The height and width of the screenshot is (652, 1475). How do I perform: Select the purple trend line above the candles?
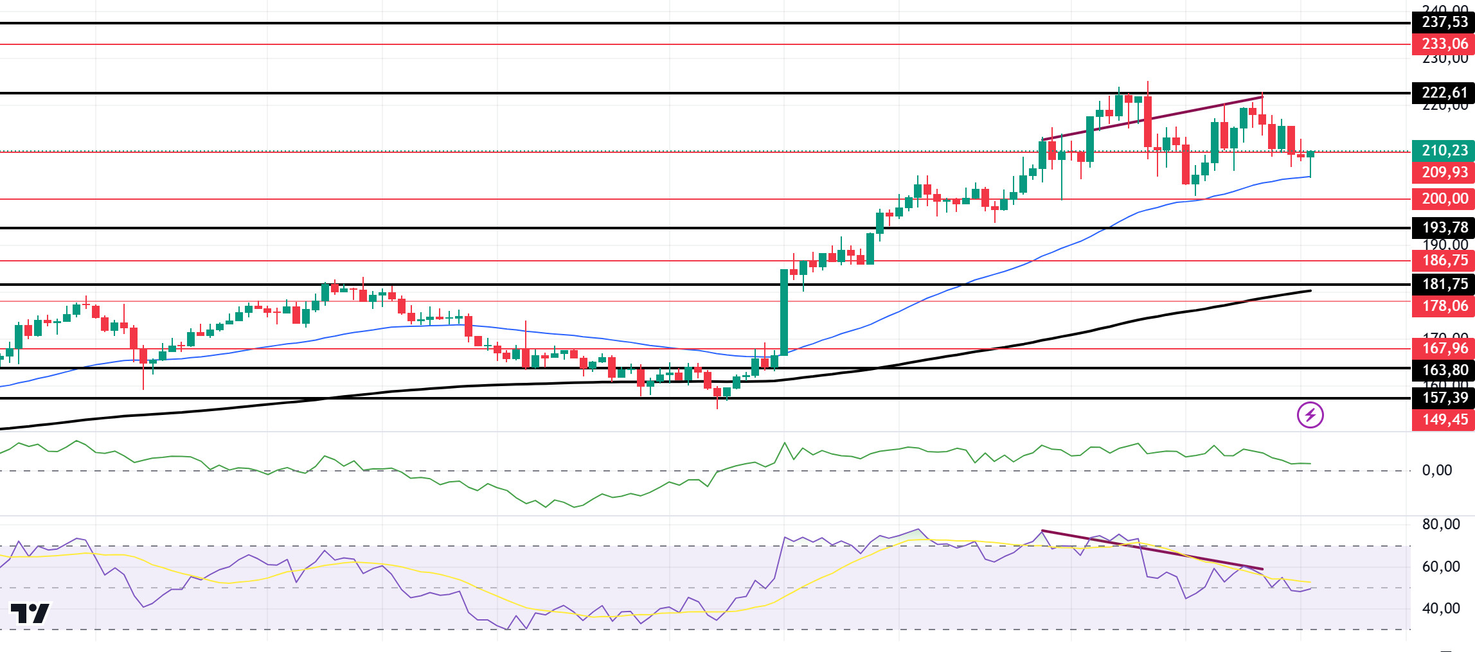click(1152, 118)
